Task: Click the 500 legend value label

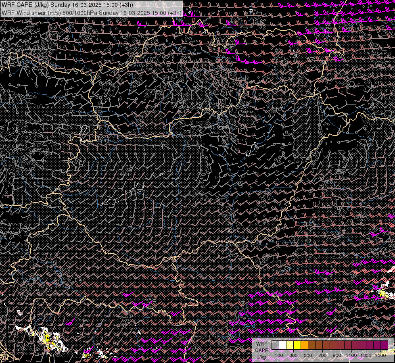Action: coord(308,355)
